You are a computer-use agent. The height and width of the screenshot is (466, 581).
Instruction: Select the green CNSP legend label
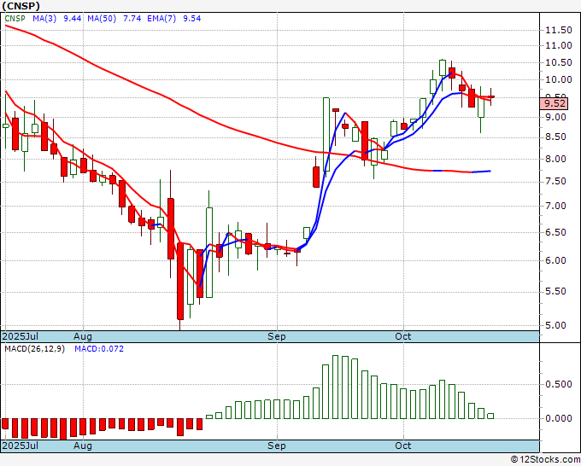pyautogui.click(x=15, y=19)
